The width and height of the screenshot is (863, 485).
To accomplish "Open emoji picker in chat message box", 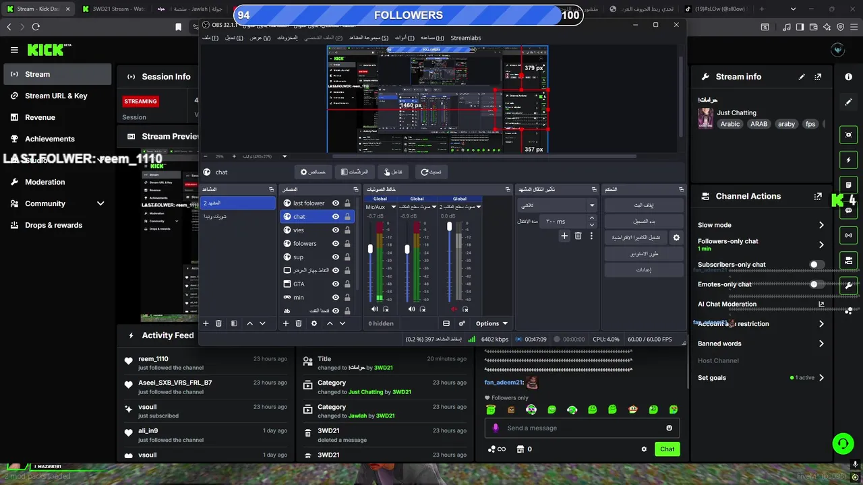I will click(669, 428).
